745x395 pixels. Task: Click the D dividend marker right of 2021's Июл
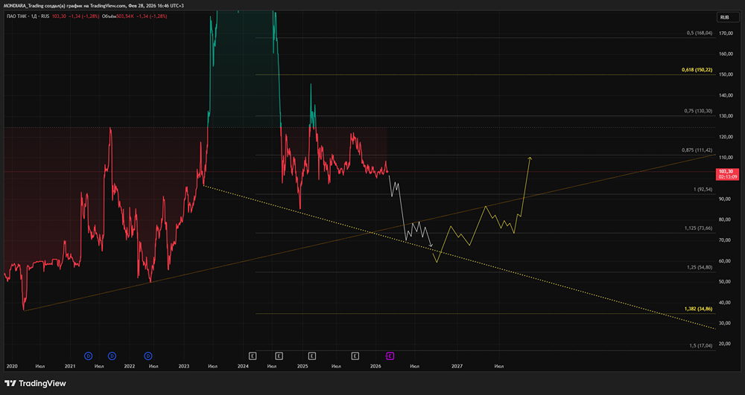[x=112, y=356]
